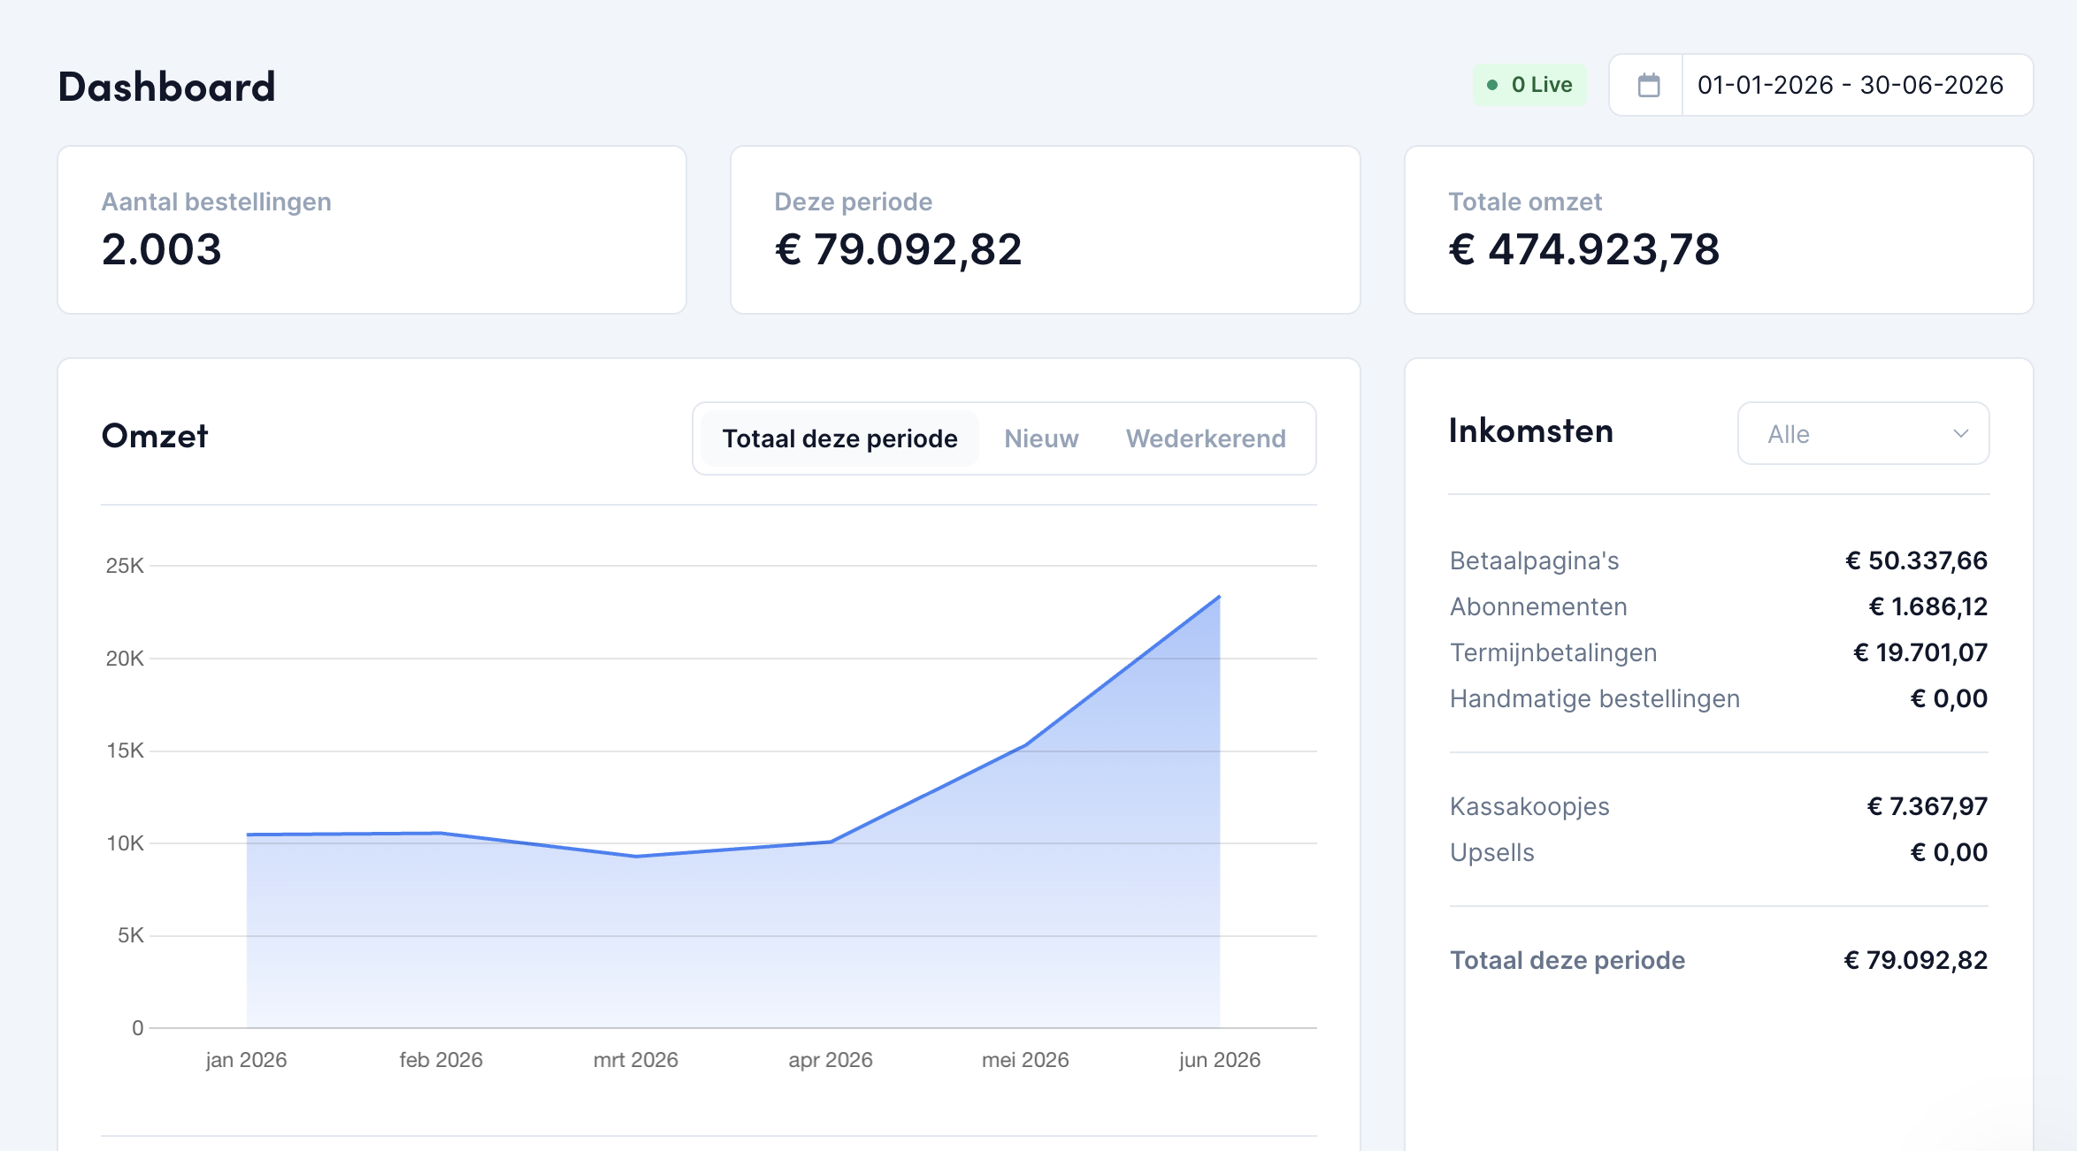Screen dimensions: 2077x1151
Task: Click the Termijnbetalingen income row
Action: tap(1718, 652)
